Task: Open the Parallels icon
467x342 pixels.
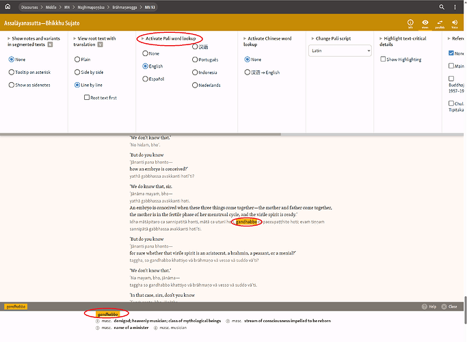Action: click(440, 24)
